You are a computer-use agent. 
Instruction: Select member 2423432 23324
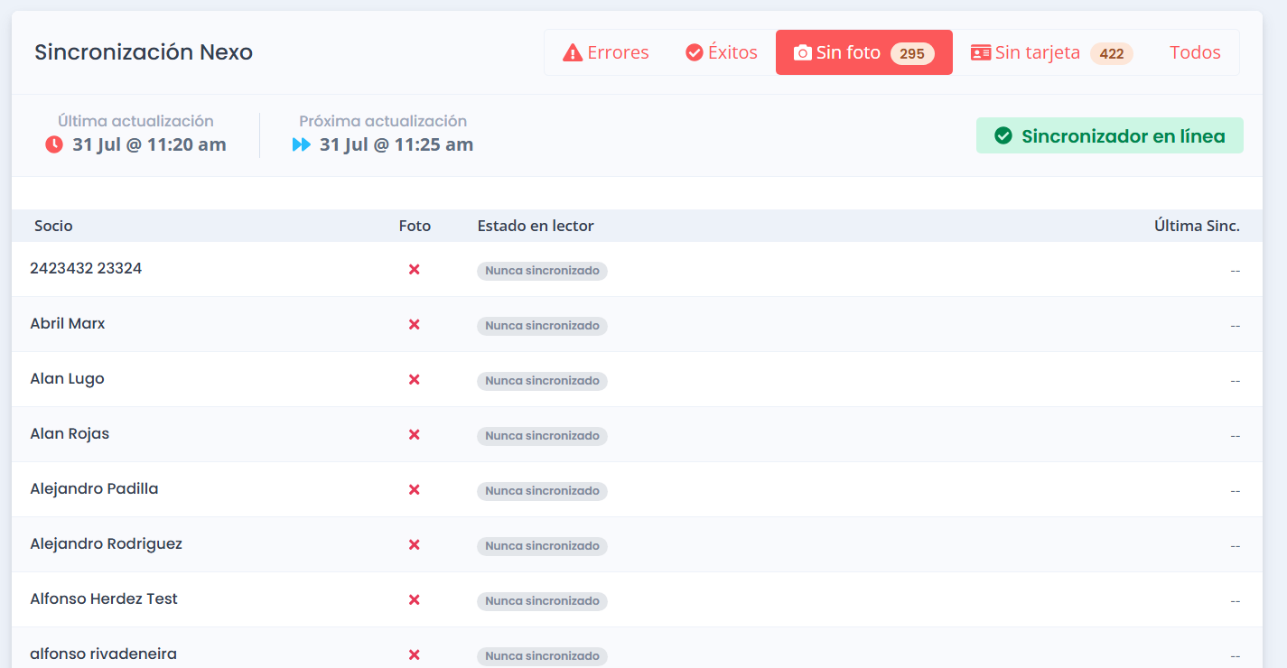pyautogui.click(x=86, y=268)
